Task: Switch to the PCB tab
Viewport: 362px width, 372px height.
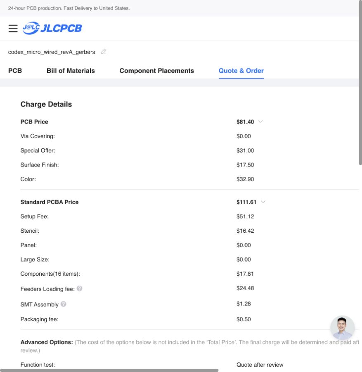Action: pos(15,71)
